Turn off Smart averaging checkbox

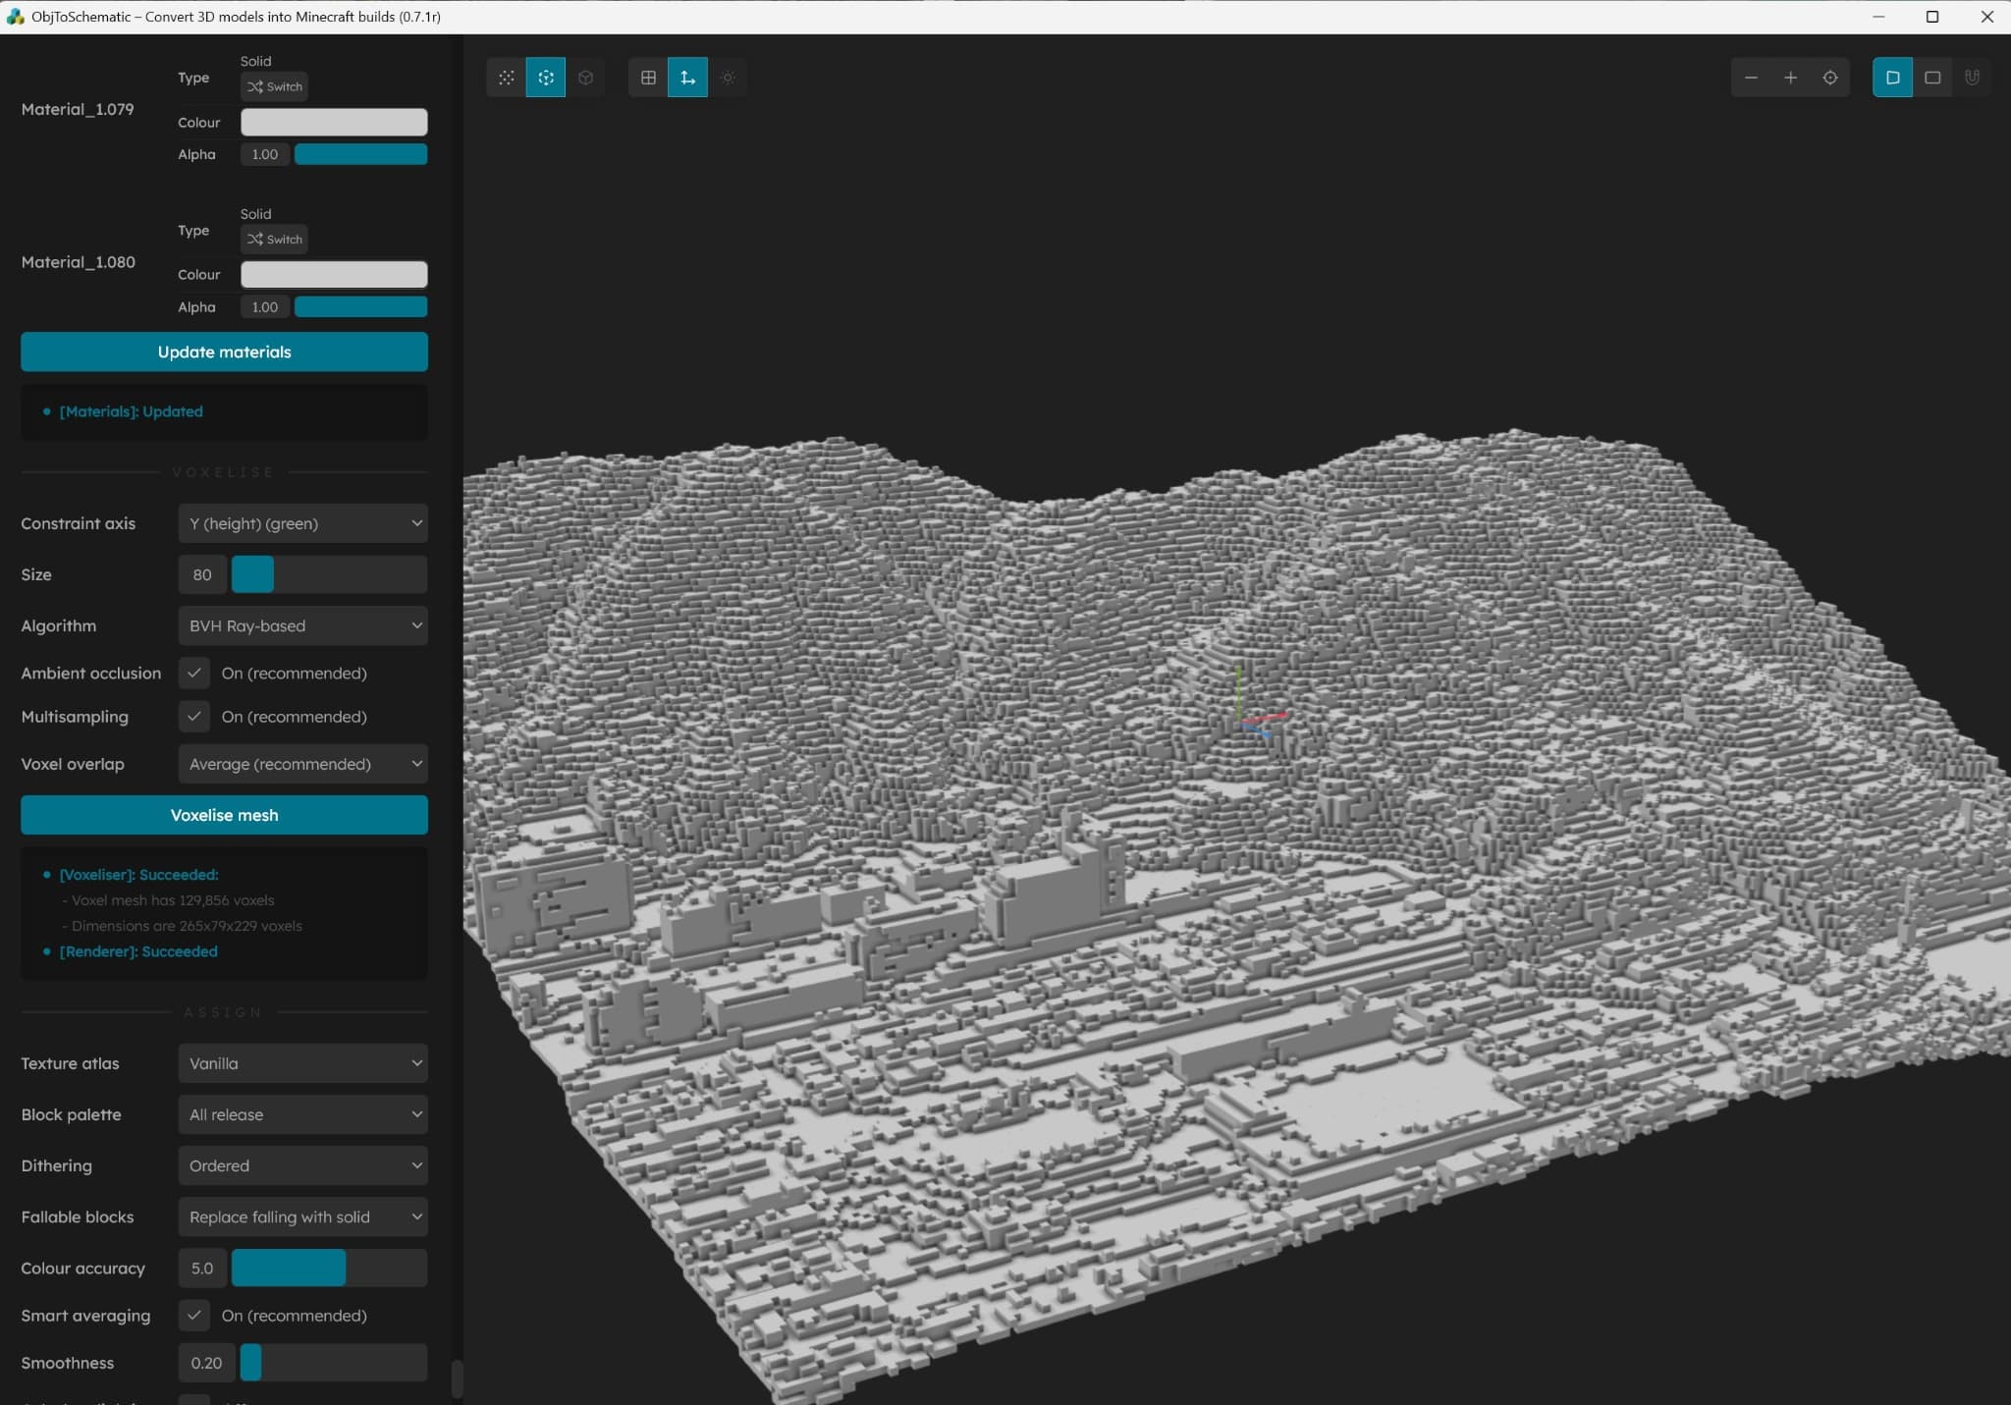(x=194, y=1315)
